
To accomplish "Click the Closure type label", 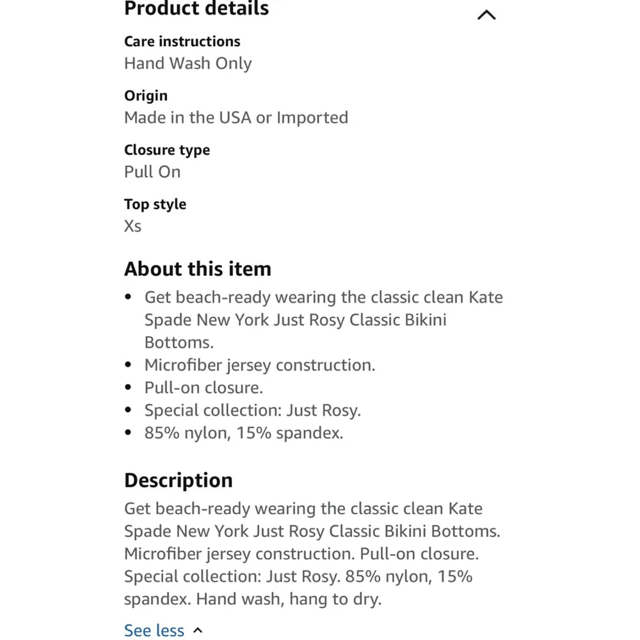I will click(x=167, y=150).
